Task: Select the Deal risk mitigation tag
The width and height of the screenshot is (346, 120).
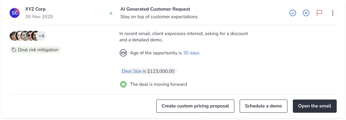Action: coord(35,50)
